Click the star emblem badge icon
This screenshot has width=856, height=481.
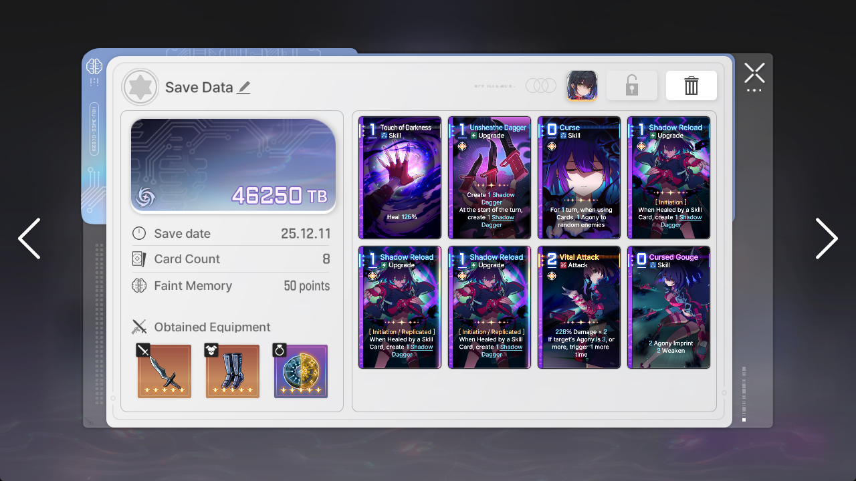(140, 87)
